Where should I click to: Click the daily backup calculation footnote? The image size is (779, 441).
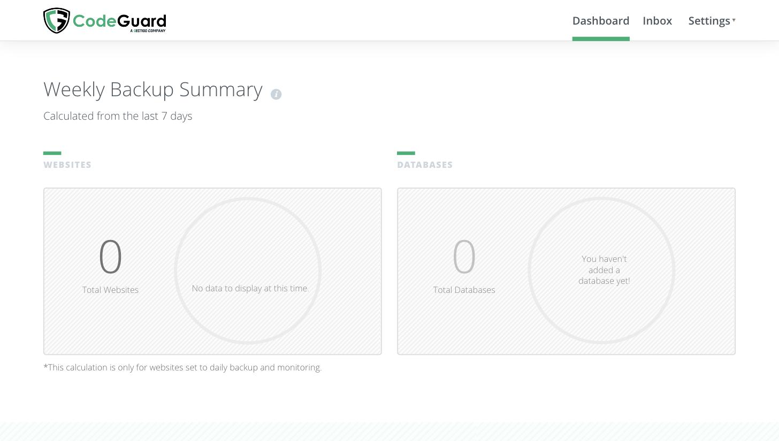coord(182,367)
